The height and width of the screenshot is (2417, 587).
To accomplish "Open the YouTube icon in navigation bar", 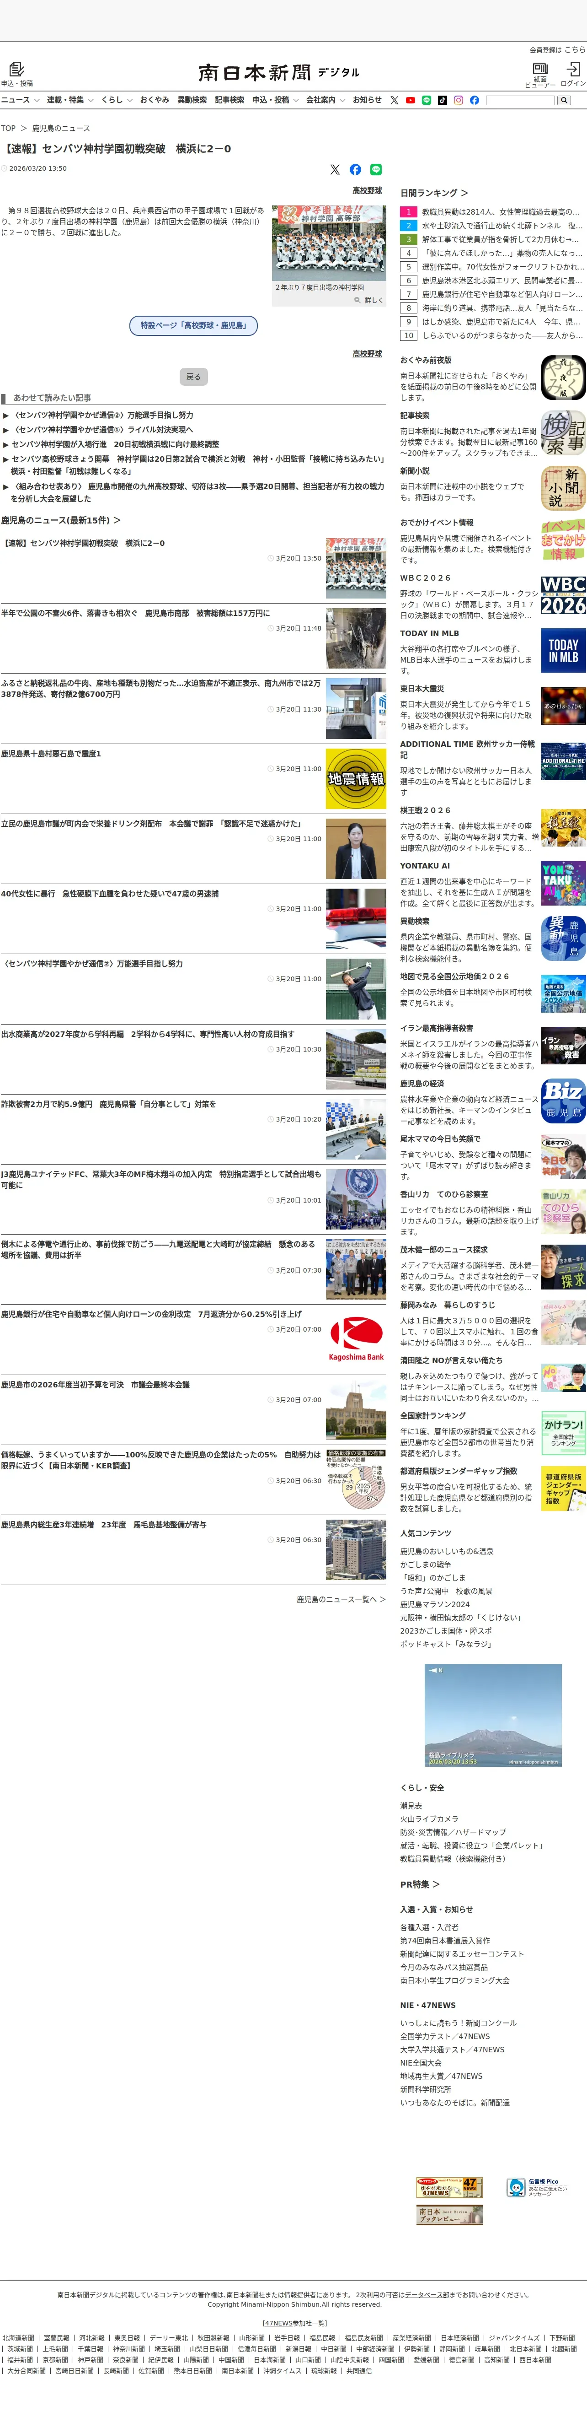I will [x=411, y=99].
